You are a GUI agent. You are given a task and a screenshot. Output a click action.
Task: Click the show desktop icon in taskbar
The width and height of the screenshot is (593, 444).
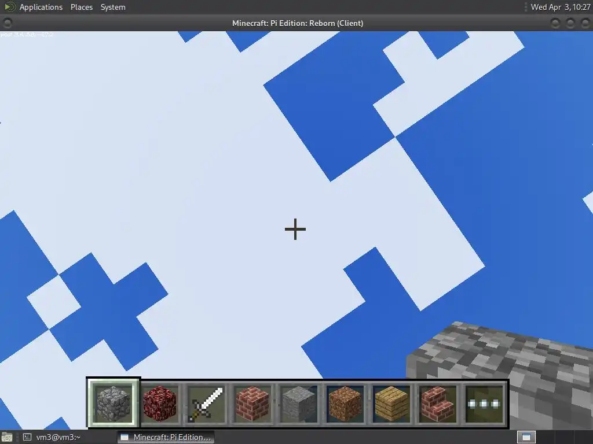[x=7, y=438]
